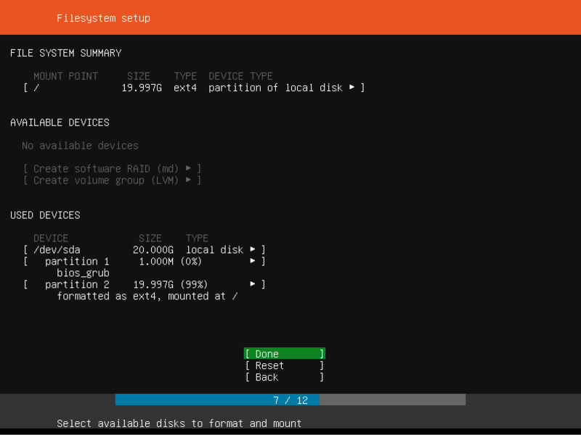Open /dev/sda local disk menu
The image size is (581, 435).
(144, 249)
